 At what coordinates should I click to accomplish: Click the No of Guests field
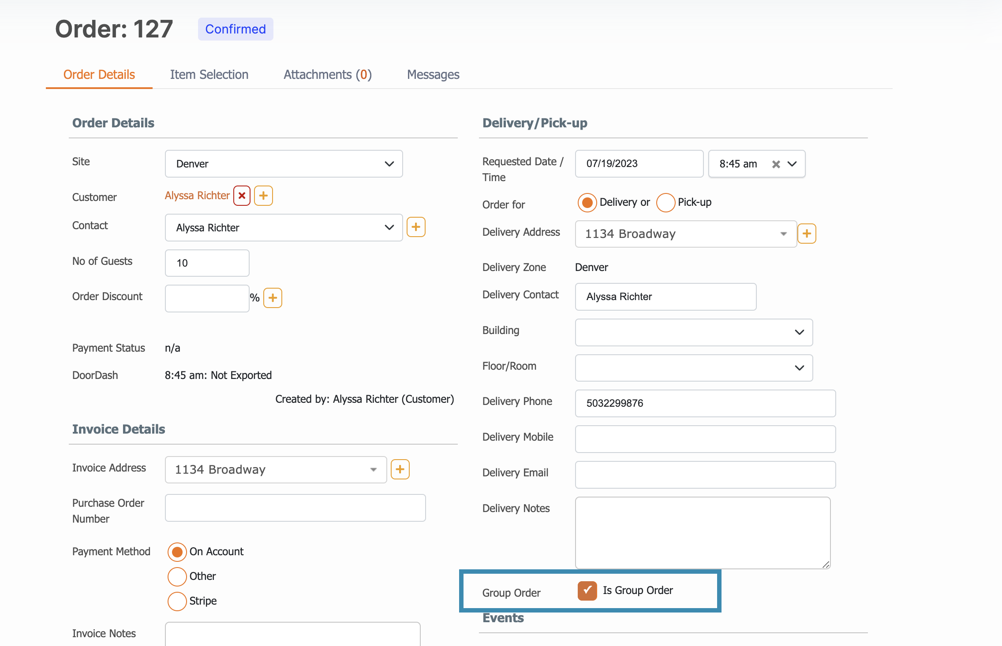click(207, 263)
